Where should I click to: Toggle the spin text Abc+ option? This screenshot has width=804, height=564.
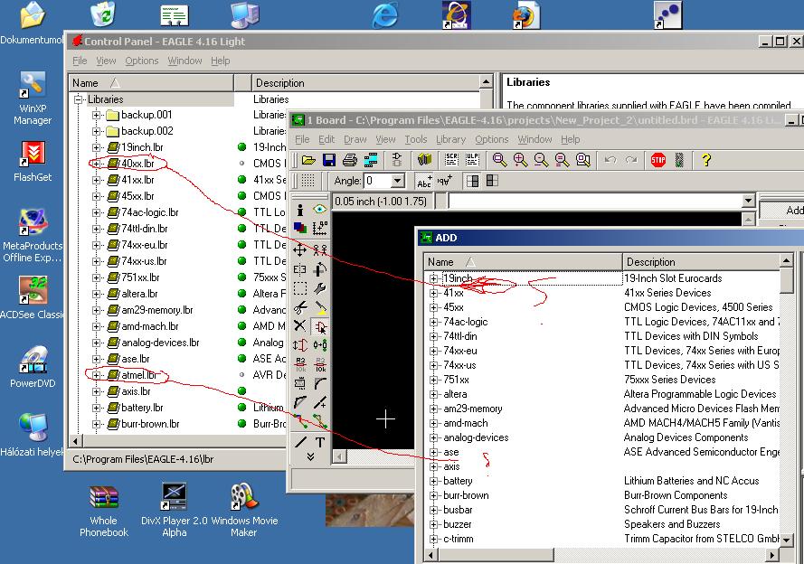(424, 182)
